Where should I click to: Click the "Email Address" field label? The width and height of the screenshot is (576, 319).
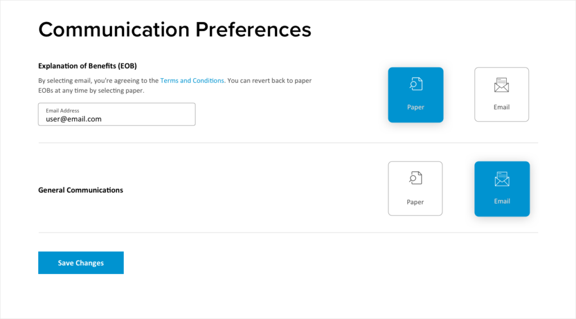62,111
